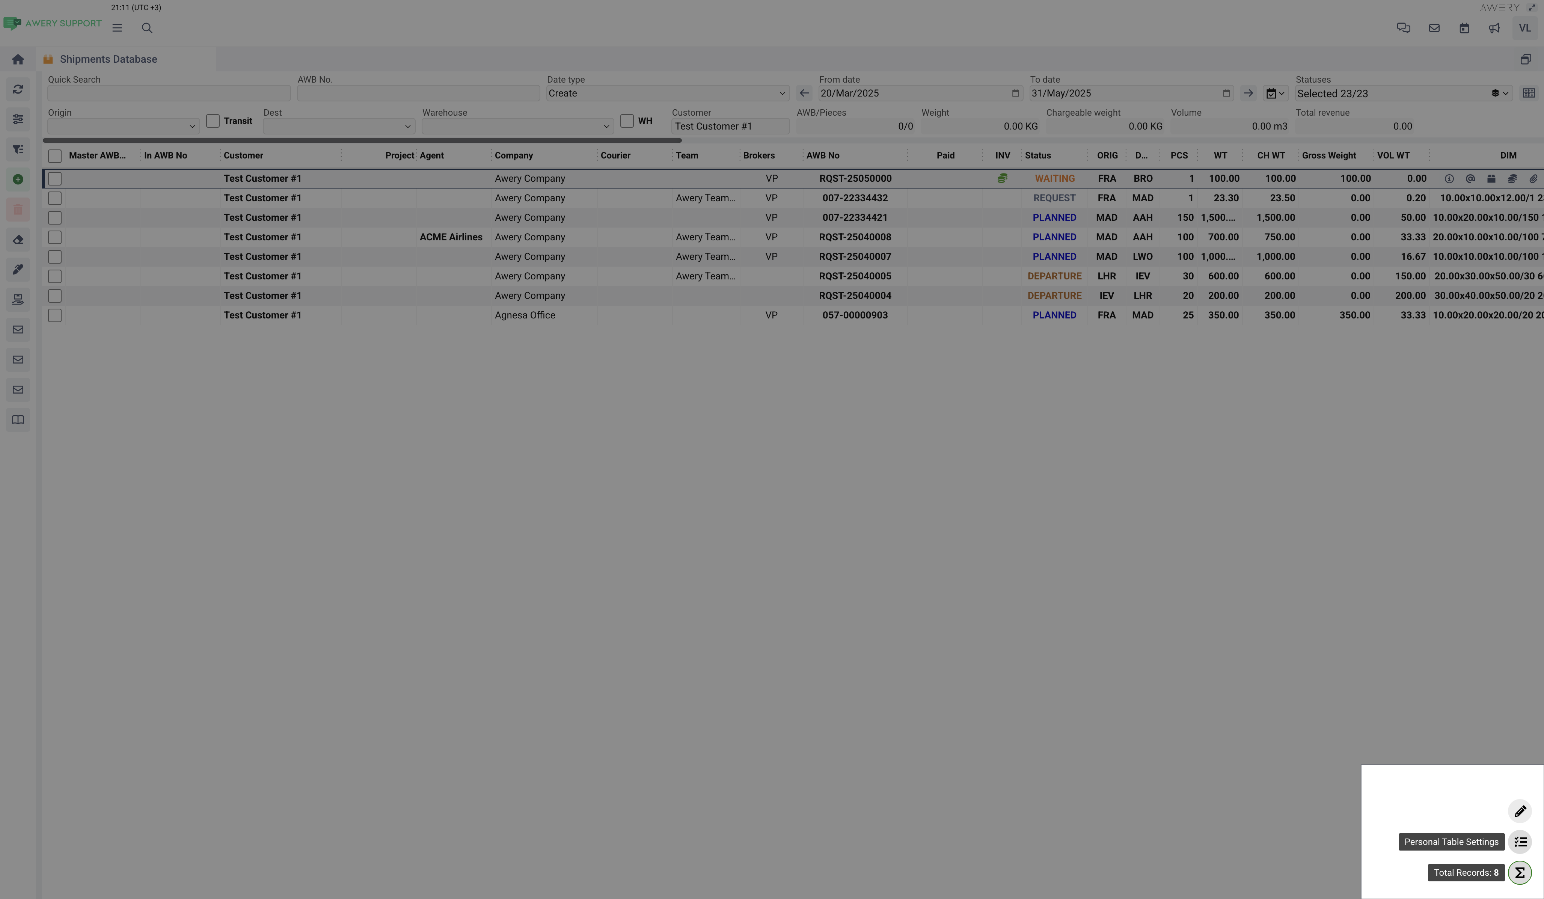1544x899 pixels.
Task: Click the Quick Search input field
Action: pos(169,93)
